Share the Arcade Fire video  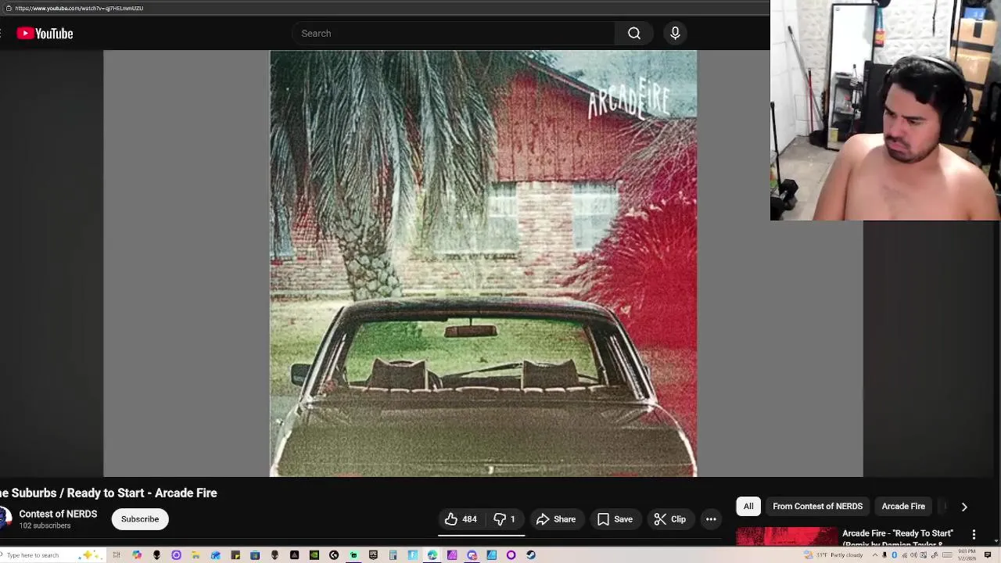[x=556, y=519]
